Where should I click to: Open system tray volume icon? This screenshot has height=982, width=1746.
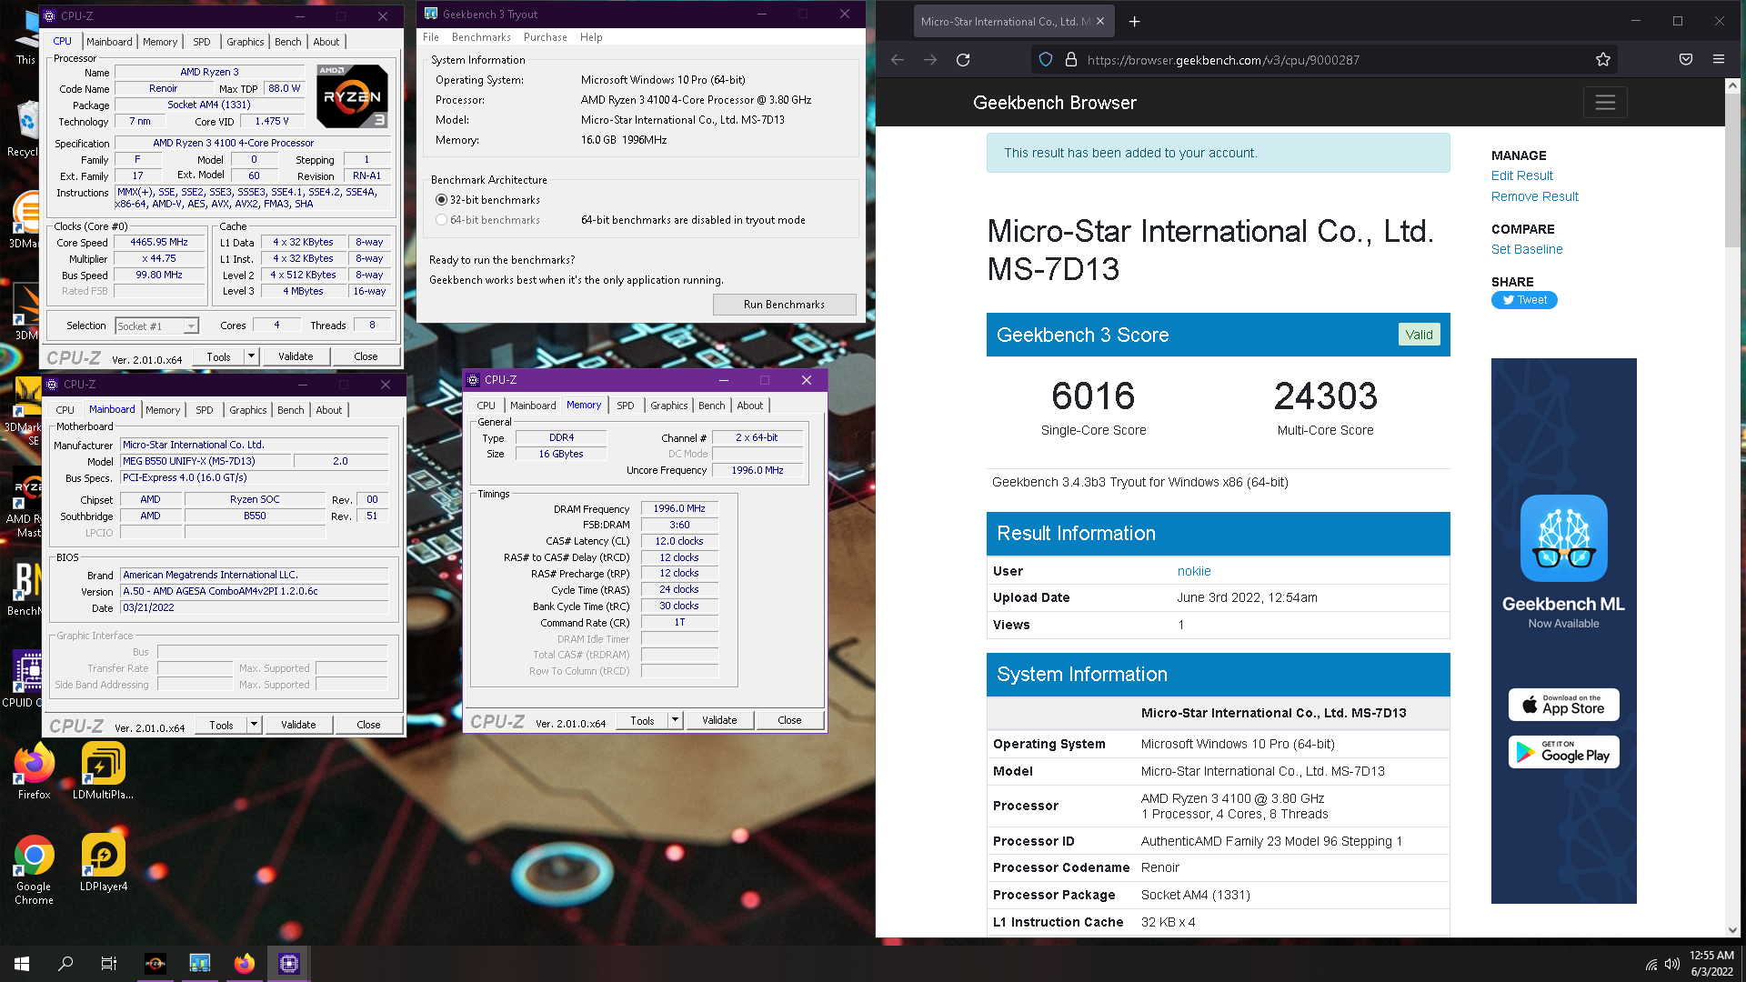pos(1671,964)
